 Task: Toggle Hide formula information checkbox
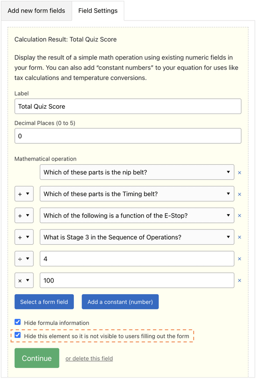pyautogui.click(x=18, y=322)
